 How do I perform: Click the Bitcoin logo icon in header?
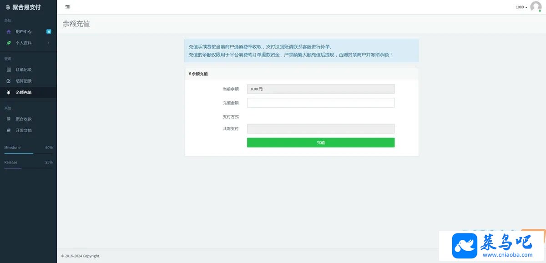(x=8, y=7)
